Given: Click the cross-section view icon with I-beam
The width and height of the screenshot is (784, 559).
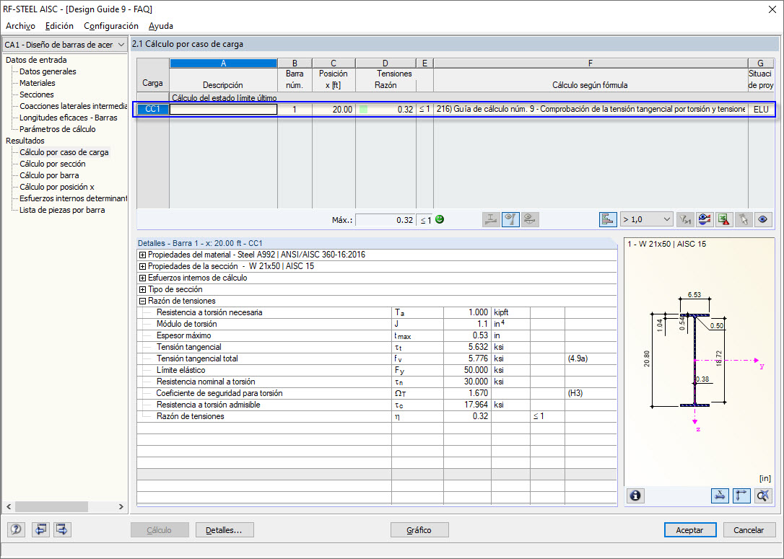Looking at the screenshot, I should click(491, 219).
